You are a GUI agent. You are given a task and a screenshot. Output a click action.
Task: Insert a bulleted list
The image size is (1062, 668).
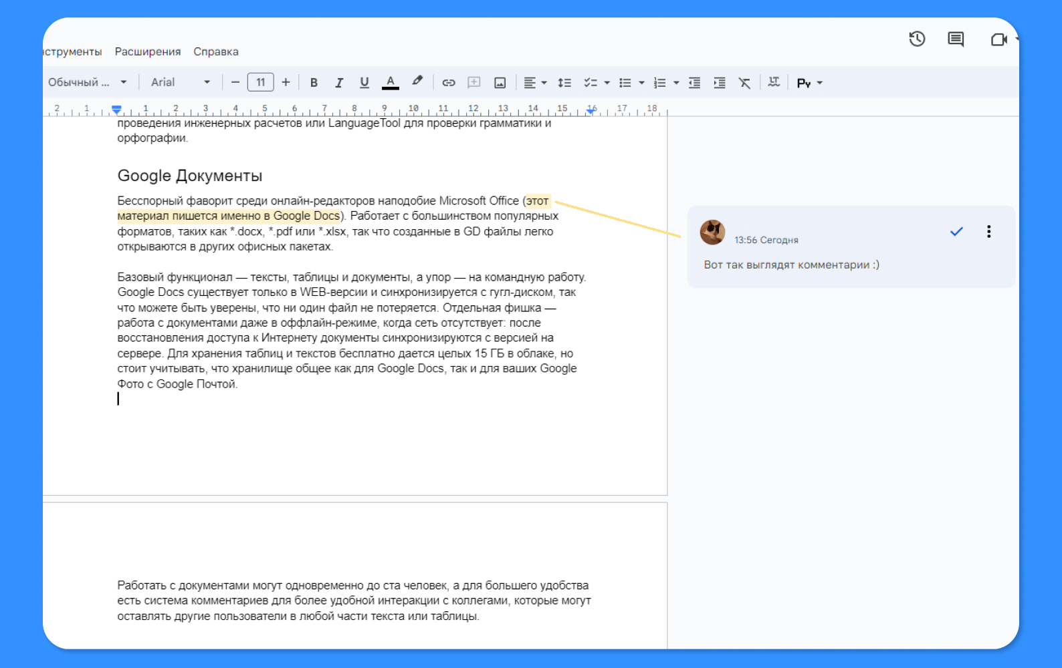[625, 83]
